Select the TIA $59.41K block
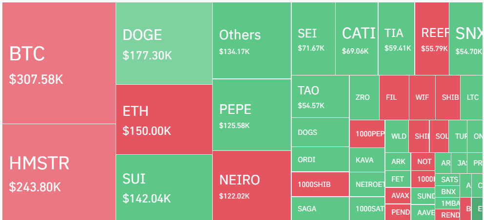The width and height of the screenshot is (484, 220). coord(396,39)
